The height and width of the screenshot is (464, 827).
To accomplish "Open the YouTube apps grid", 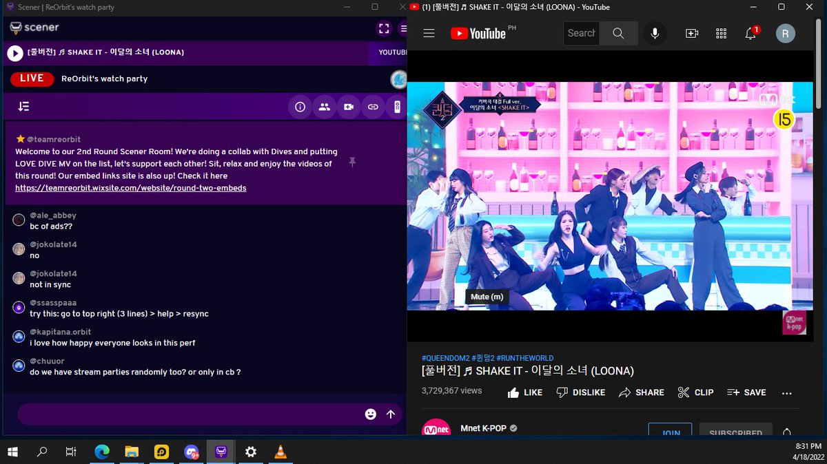I will pos(722,33).
